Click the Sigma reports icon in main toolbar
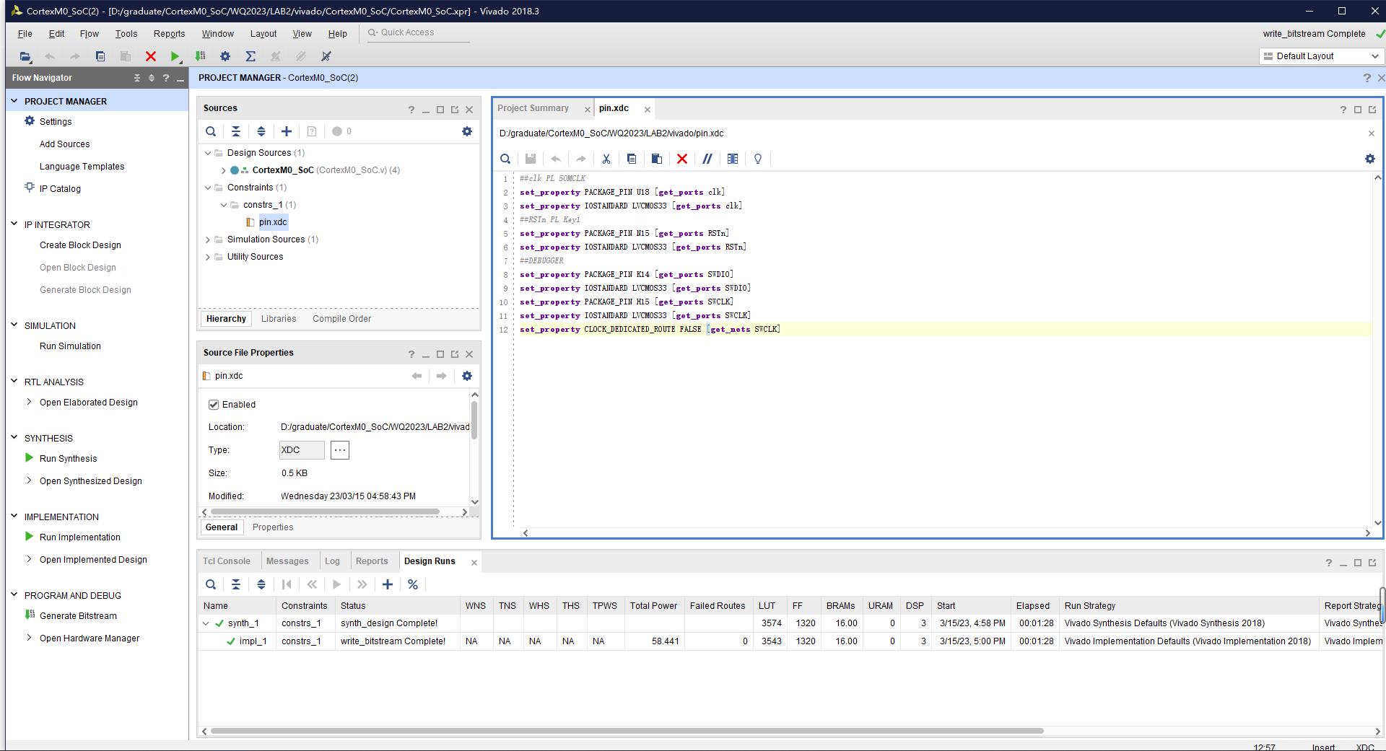This screenshot has height=751, width=1386. point(250,56)
